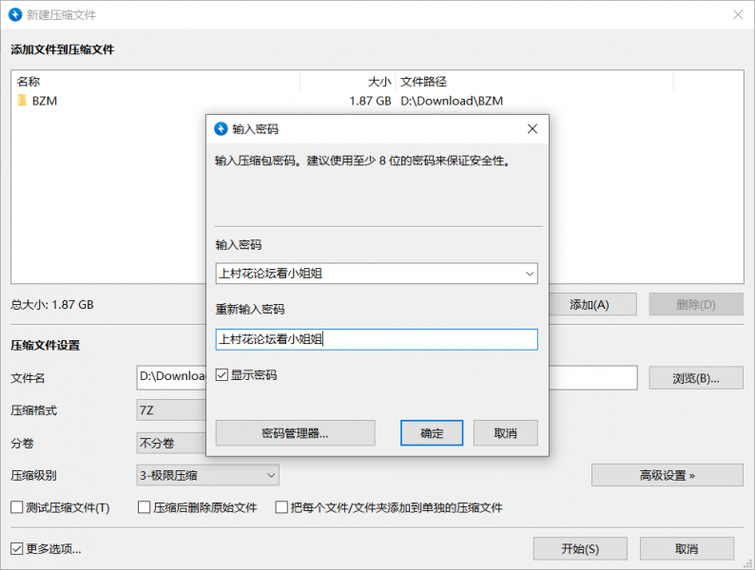The height and width of the screenshot is (570, 755).
Task: Click 浏览(B) to choose location
Action: (695, 377)
